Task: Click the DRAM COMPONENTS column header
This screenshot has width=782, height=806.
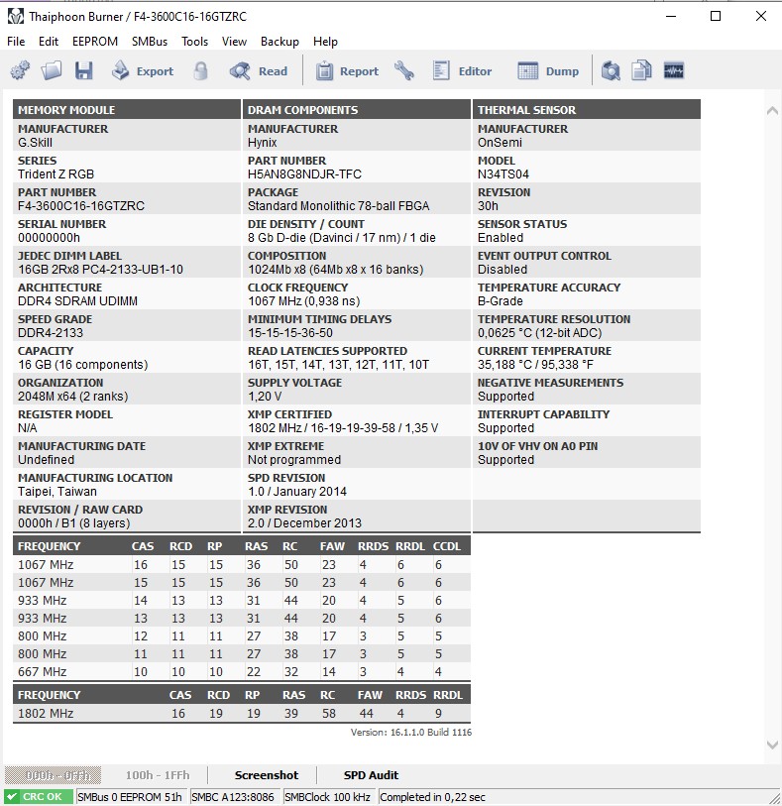Action: [356, 110]
